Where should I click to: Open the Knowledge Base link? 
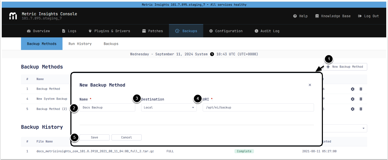333,16
